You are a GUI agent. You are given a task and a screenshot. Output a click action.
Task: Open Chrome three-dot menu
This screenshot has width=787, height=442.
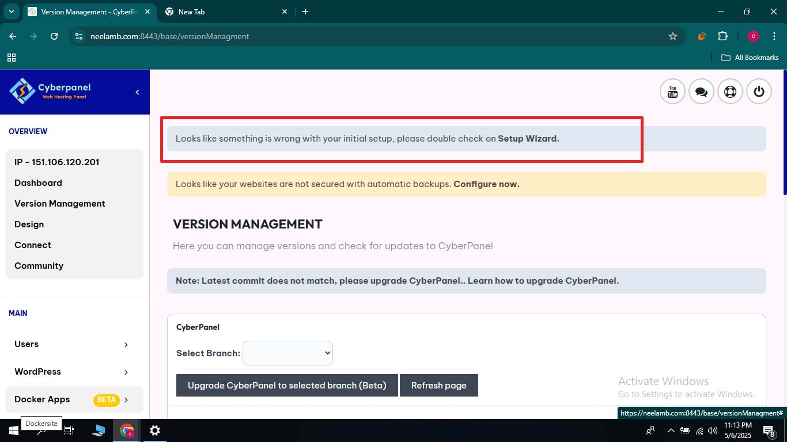click(773, 36)
